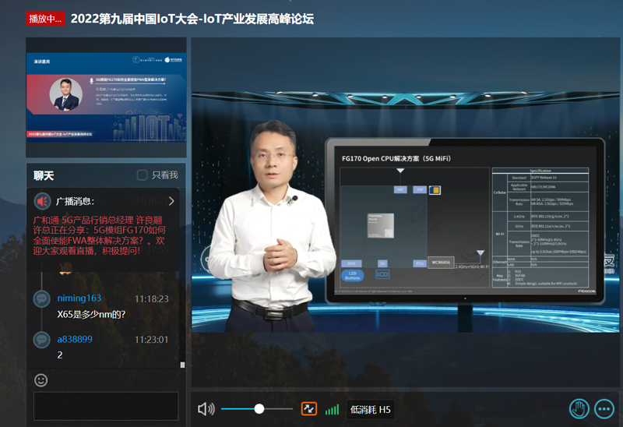This screenshot has height=427, width=623.
Task: Click in the chat message input box
Action: 106,406
